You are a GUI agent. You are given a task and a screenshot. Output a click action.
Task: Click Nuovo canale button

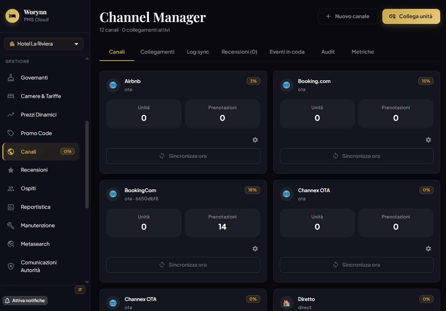point(348,16)
